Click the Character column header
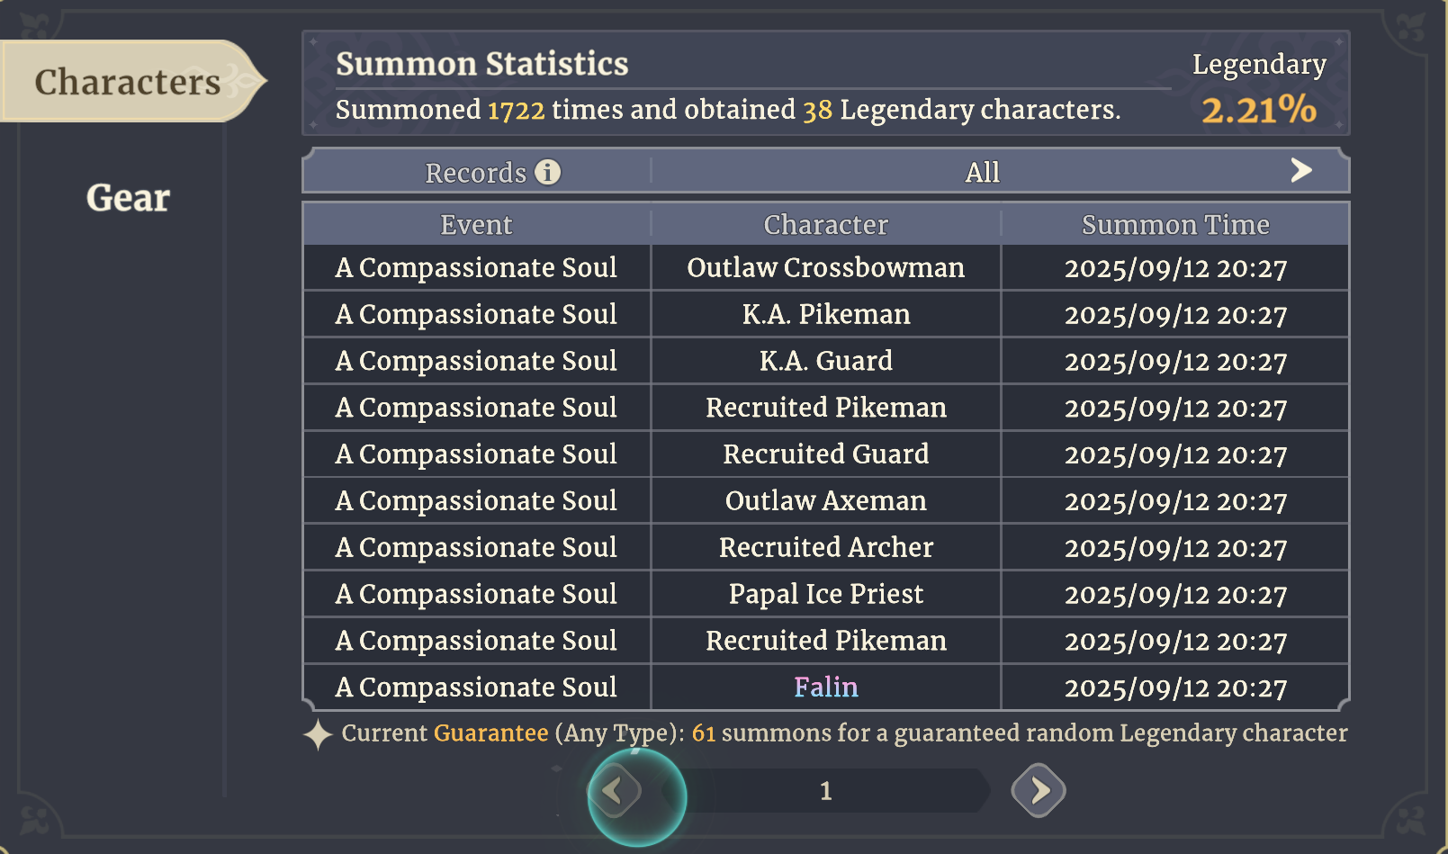The width and height of the screenshot is (1448, 854). (x=825, y=225)
